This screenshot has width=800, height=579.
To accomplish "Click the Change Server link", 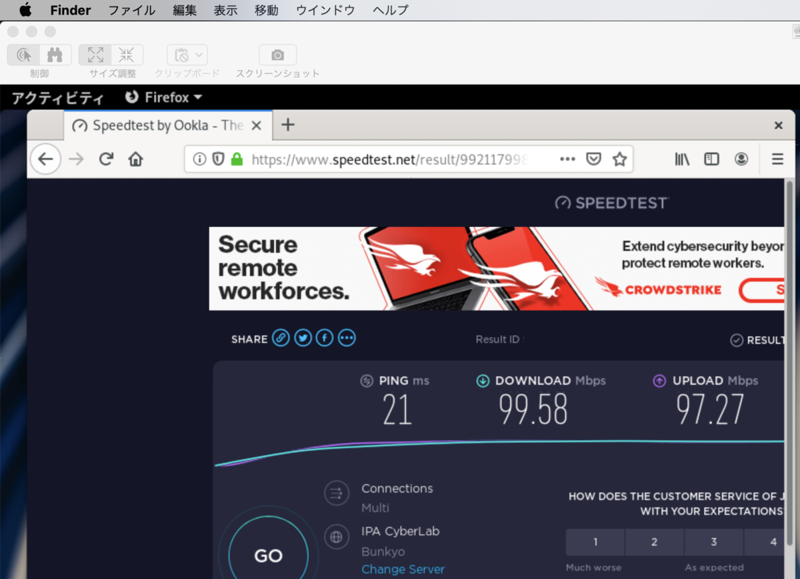I will [x=403, y=570].
